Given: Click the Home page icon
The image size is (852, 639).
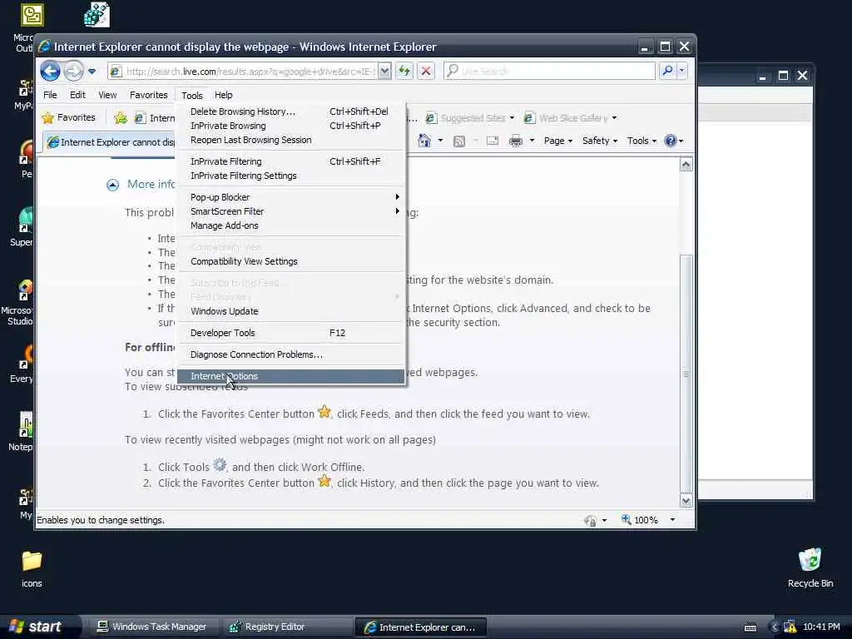Looking at the screenshot, I should 424,141.
